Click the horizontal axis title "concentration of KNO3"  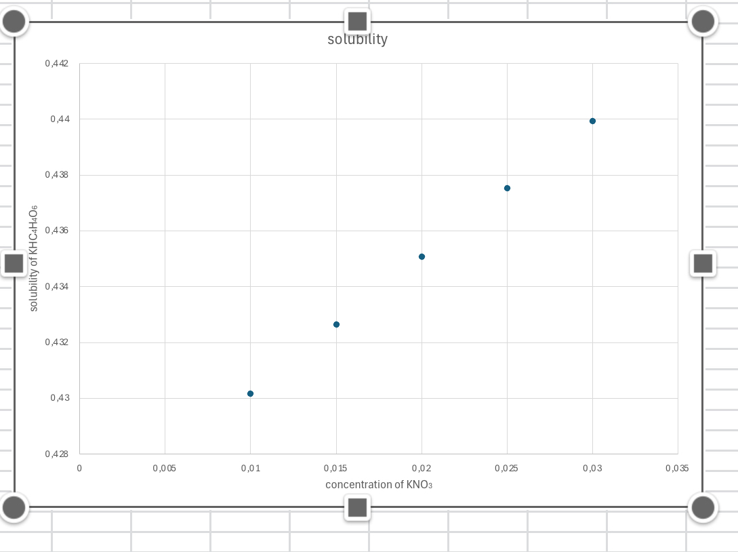tap(378, 484)
